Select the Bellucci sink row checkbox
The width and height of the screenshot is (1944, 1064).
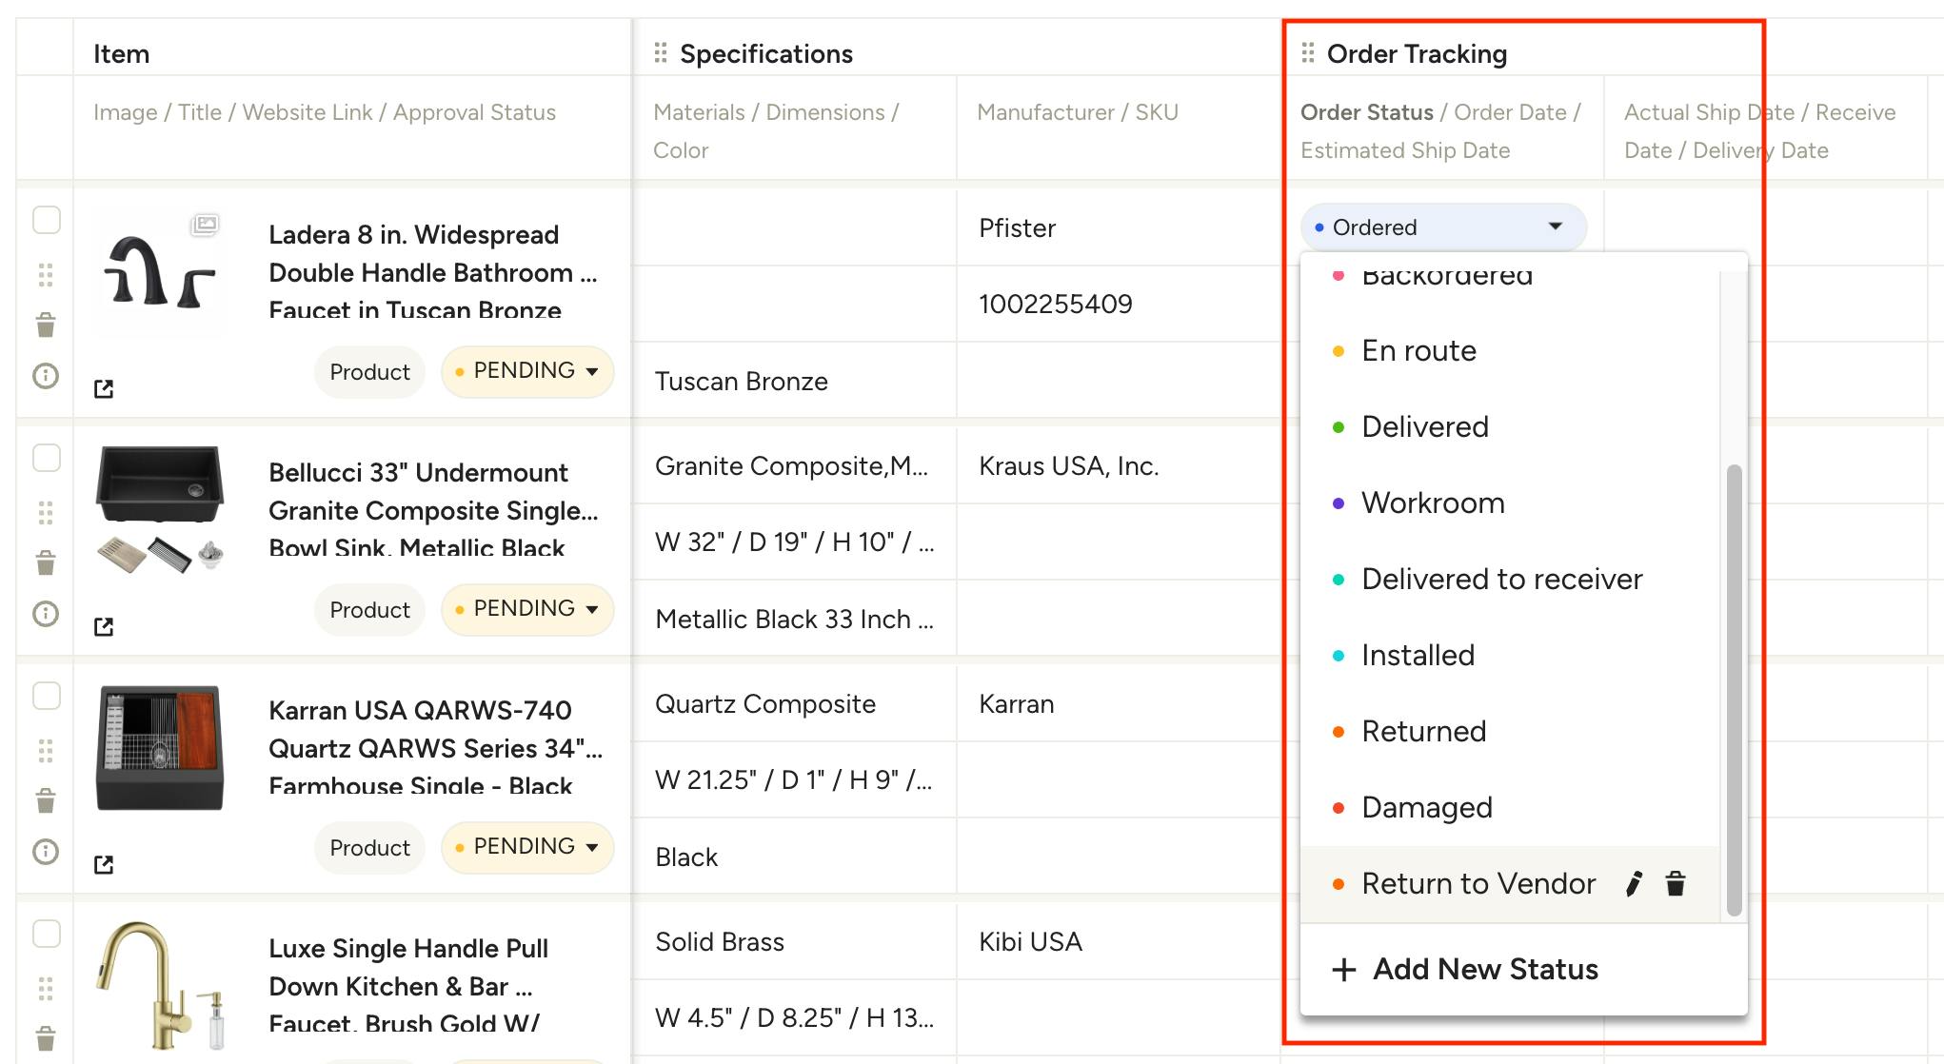47,459
